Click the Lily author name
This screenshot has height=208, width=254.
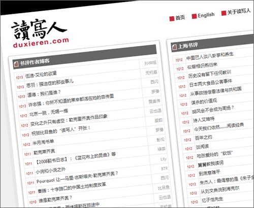[x=163, y=159]
